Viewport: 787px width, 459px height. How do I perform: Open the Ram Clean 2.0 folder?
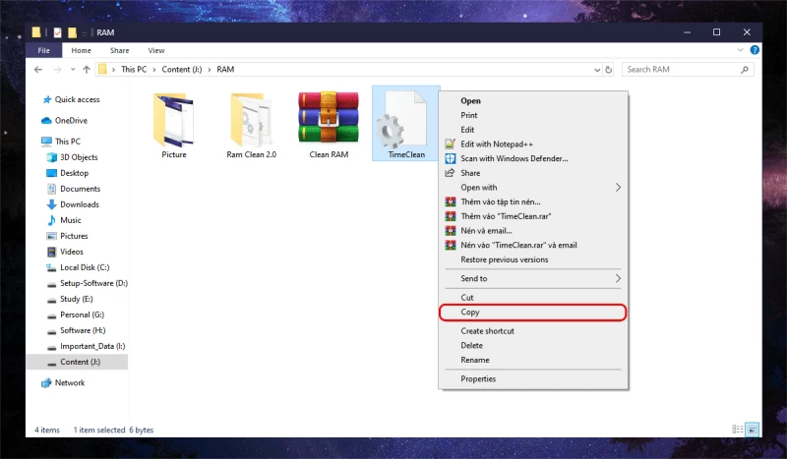coord(251,120)
